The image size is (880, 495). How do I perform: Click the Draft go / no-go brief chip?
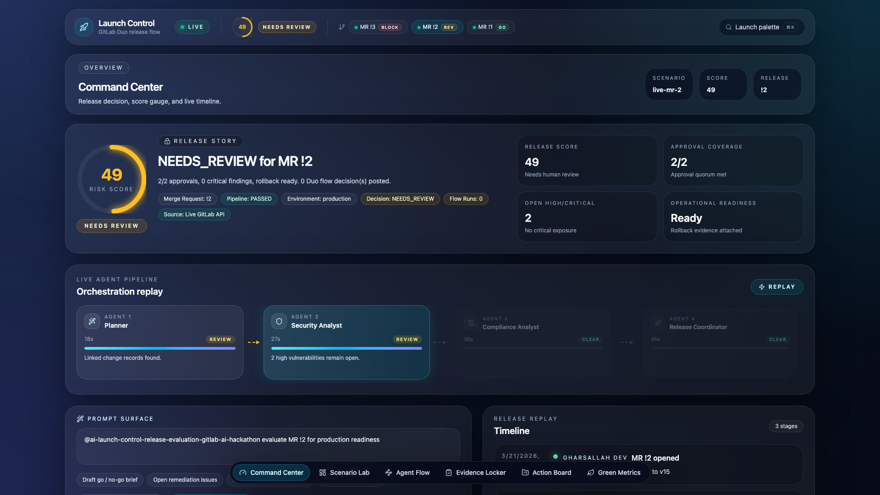[110, 480]
